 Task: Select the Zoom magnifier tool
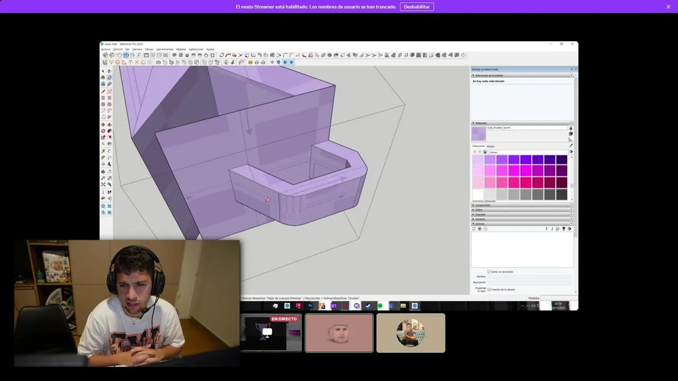tap(103, 178)
